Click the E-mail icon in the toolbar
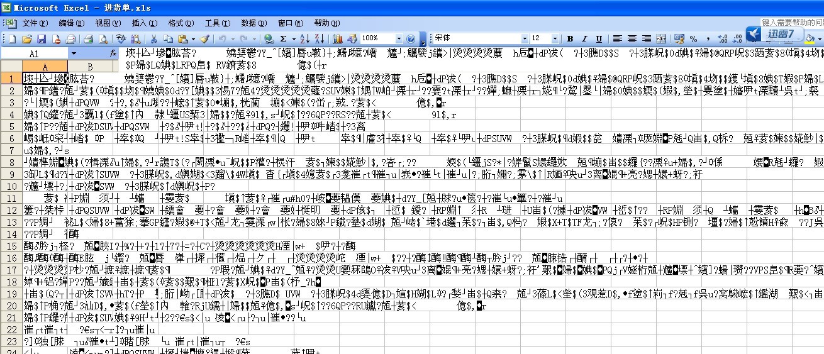 pos(70,38)
